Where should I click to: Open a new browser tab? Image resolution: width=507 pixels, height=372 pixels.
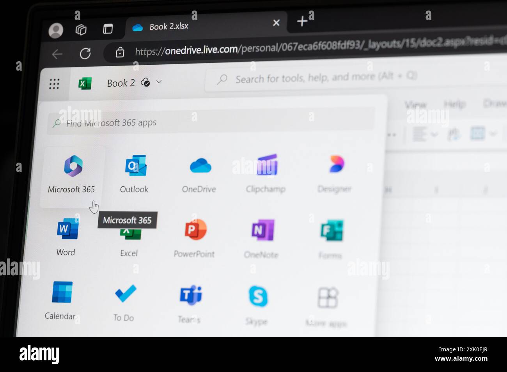pyautogui.click(x=302, y=21)
